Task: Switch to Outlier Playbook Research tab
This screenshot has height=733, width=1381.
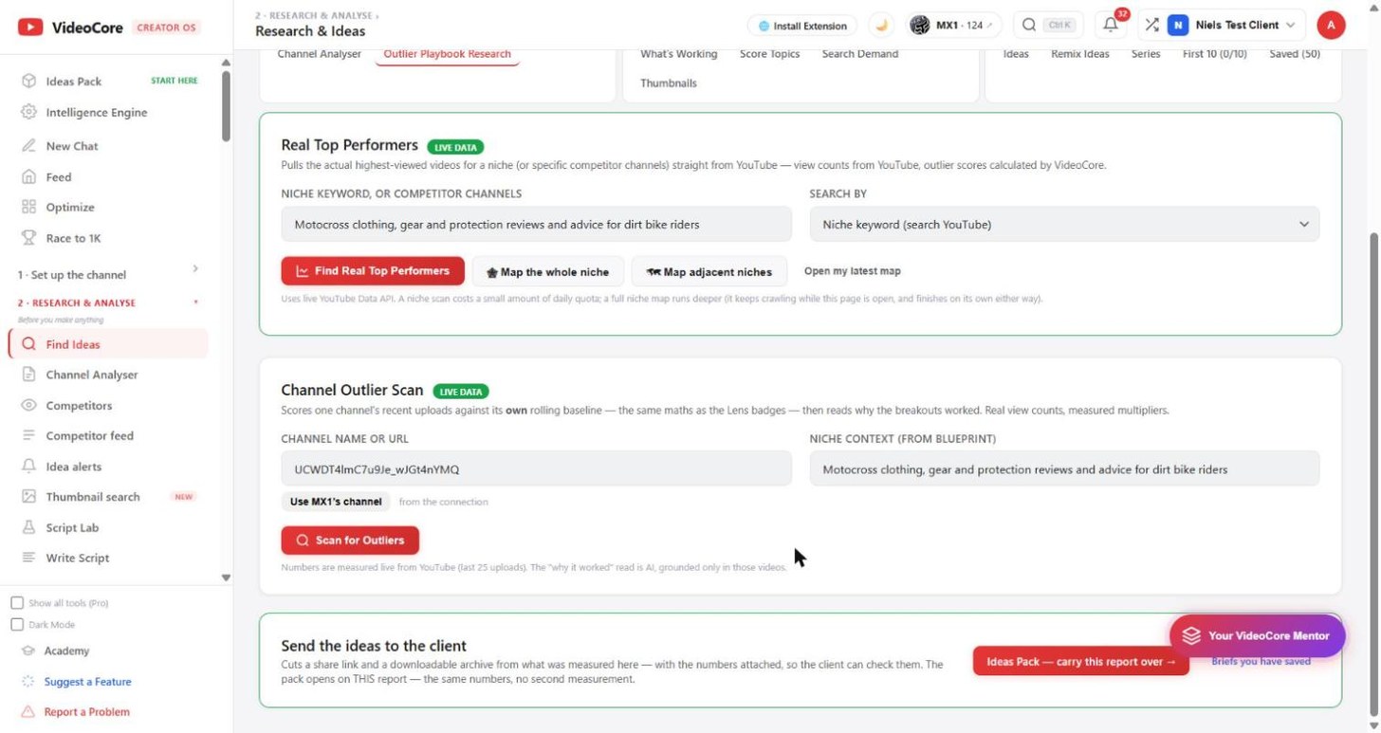Action: pyautogui.click(x=447, y=54)
